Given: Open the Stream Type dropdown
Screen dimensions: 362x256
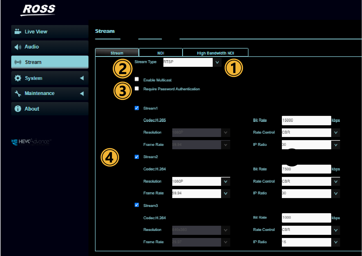Looking at the screenshot, I should [217, 62].
